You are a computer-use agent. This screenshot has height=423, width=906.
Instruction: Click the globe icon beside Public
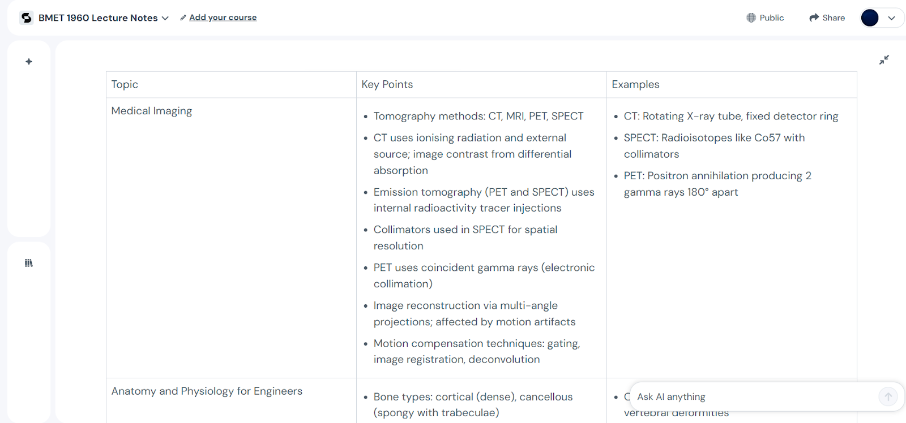click(751, 18)
